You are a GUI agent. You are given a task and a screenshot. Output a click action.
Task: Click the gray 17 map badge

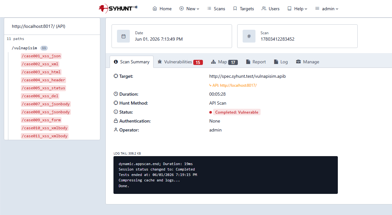pyautogui.click(x=233, y=62)
